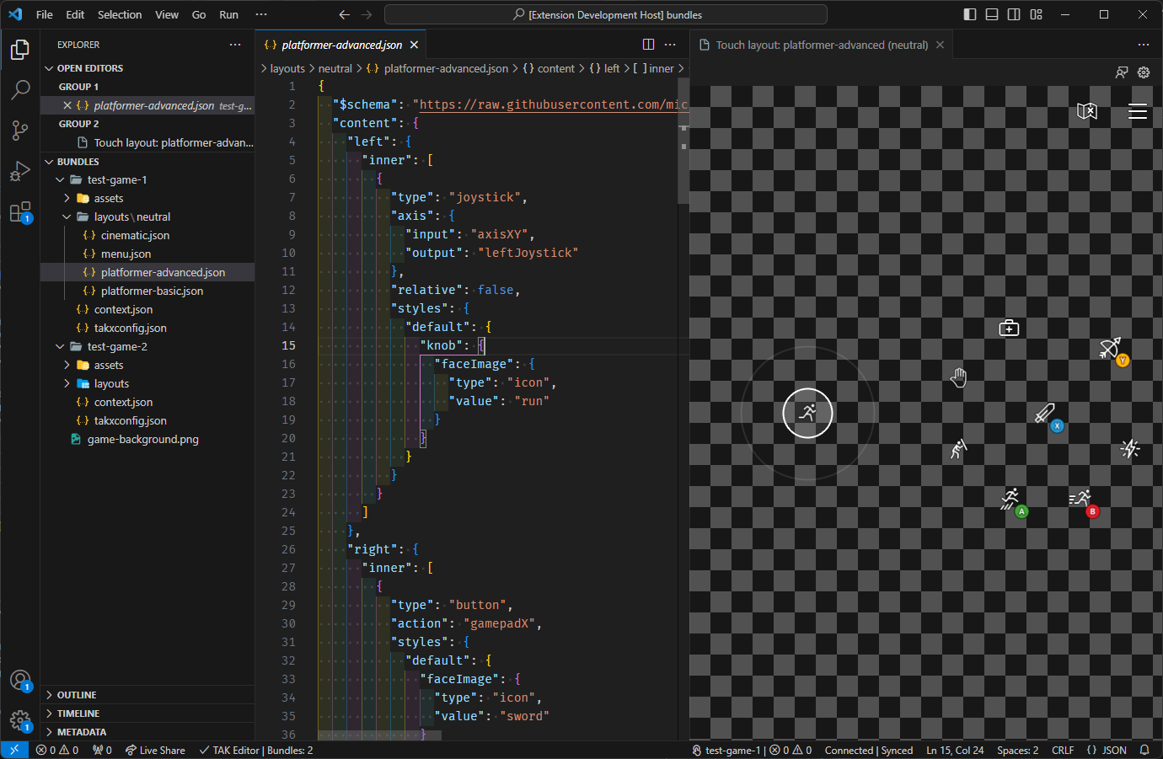The height and width of the screenshot is (759, 1163).
Task: Open Explorer views and more actions
Action: click(x=235, y=45)
